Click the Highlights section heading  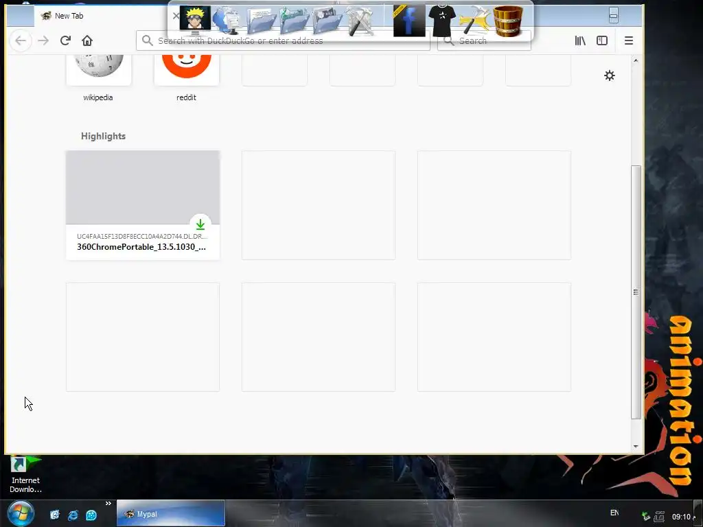point(103,137)
